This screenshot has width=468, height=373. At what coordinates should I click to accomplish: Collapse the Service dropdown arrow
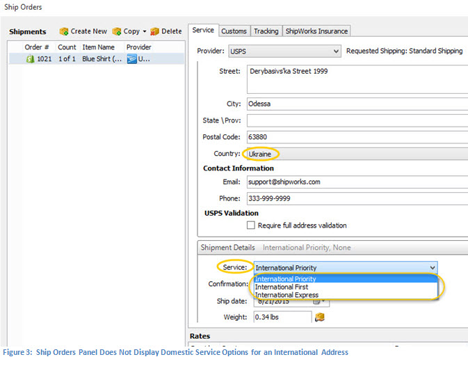click(x=433, y=268)
